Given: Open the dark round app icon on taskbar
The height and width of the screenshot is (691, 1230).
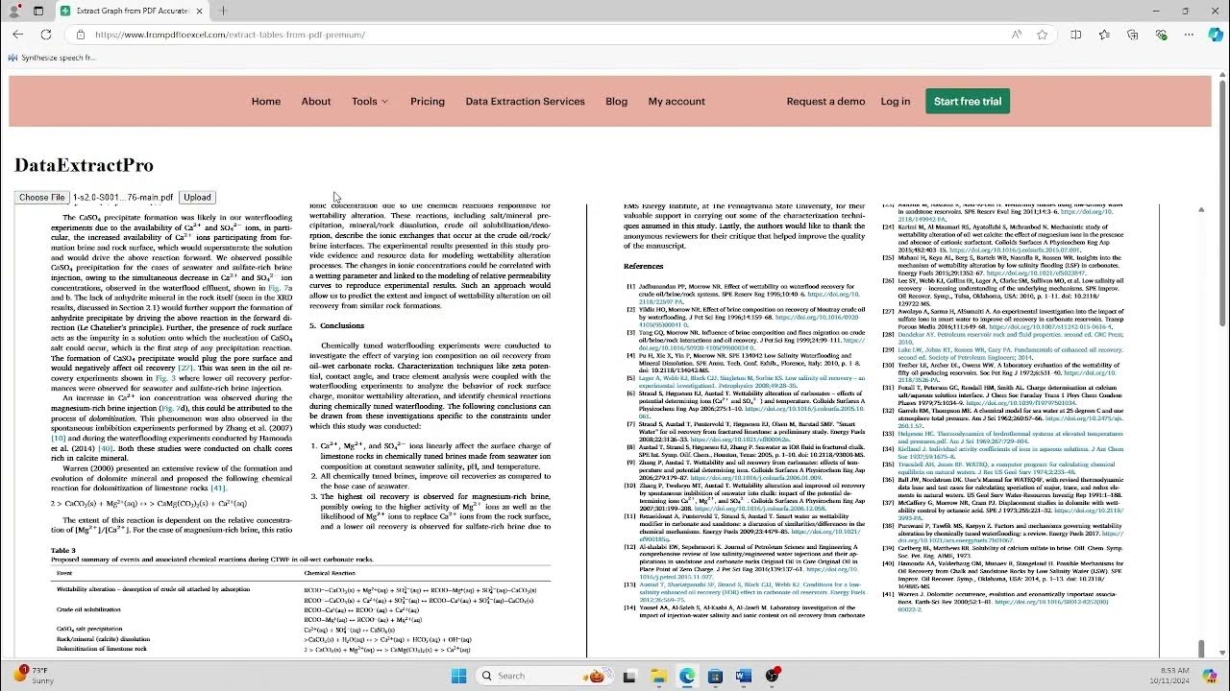Looking at the screenshot, I should click(x=772, y=676).
